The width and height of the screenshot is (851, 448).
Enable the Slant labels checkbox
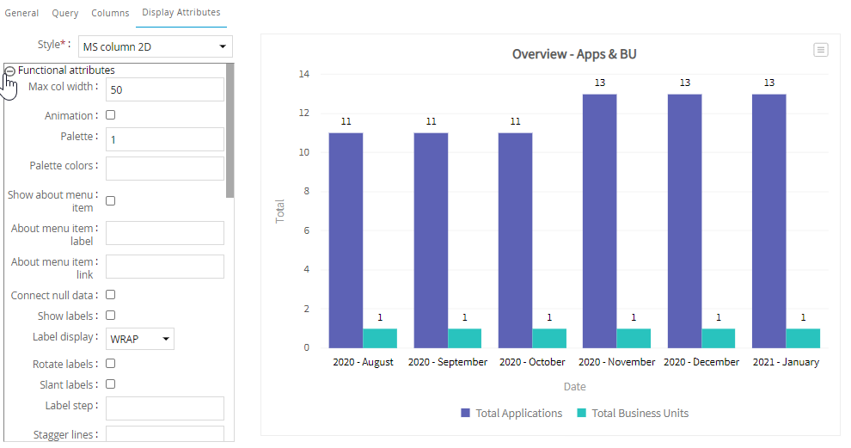click(110, 384)
